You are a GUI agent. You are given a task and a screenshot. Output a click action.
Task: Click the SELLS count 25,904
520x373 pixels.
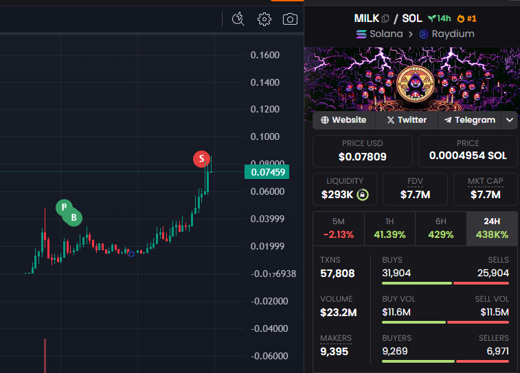click(493, 273)
